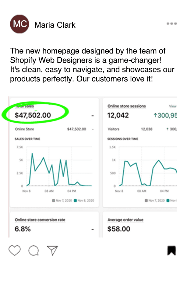The height and width of the screenshot is (281, 187).
Task: Click the MC profile avatar
Action: (x=19, y=24)
